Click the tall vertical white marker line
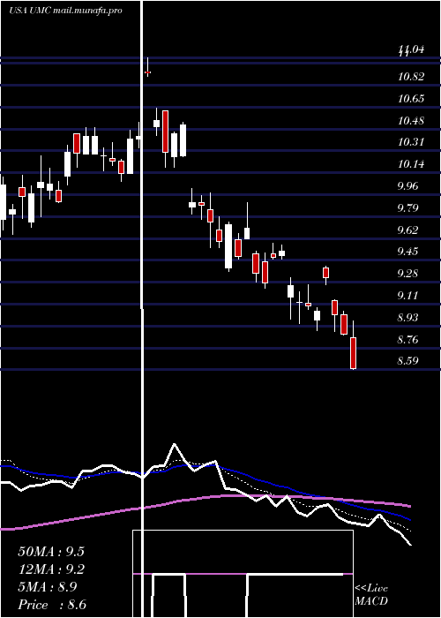This screenshot has height=618, width=441. click(x=142, y=309)
